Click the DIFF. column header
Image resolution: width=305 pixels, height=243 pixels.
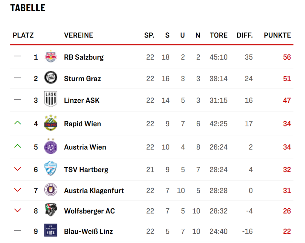pyautogui.click(x=245, y=35)
